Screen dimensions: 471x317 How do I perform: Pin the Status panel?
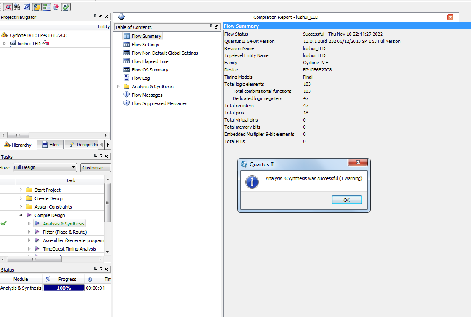(95, 269)
